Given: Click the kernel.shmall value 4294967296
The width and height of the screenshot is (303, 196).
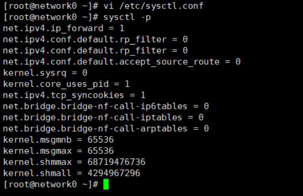Looking at the screenshot, I should click(114, 173).
